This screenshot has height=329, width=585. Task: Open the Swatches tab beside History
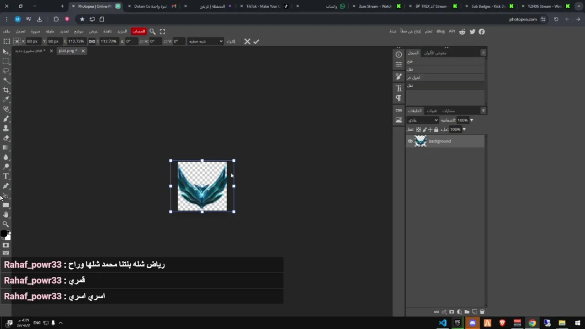(x=435, y=53)
